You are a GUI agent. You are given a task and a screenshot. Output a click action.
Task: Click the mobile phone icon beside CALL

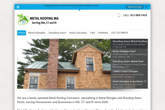119,15
